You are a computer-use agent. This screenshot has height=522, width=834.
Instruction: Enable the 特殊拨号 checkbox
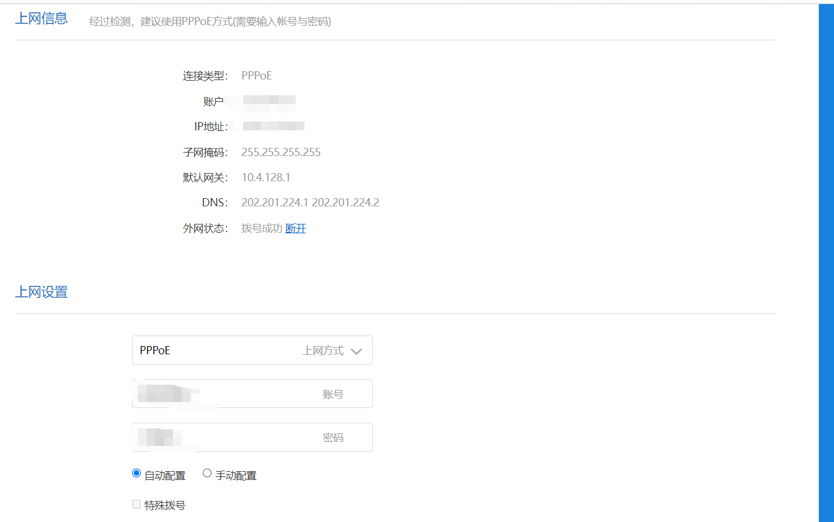point(137,504)
